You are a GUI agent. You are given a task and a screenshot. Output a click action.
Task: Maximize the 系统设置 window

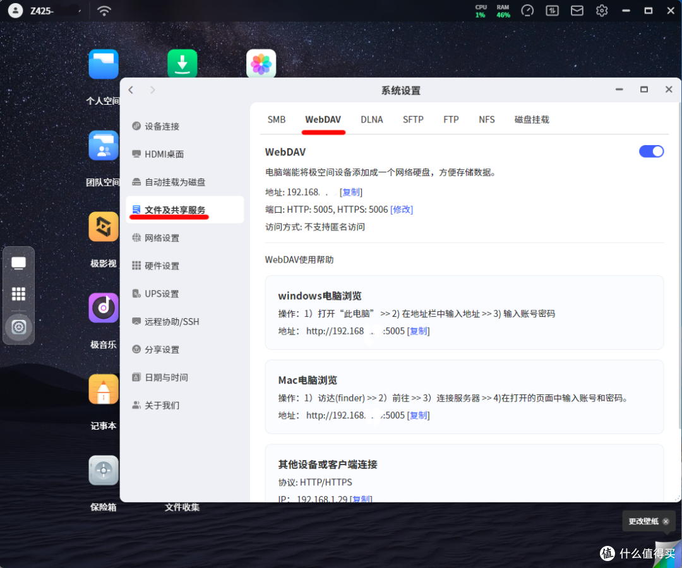(644, 90)
